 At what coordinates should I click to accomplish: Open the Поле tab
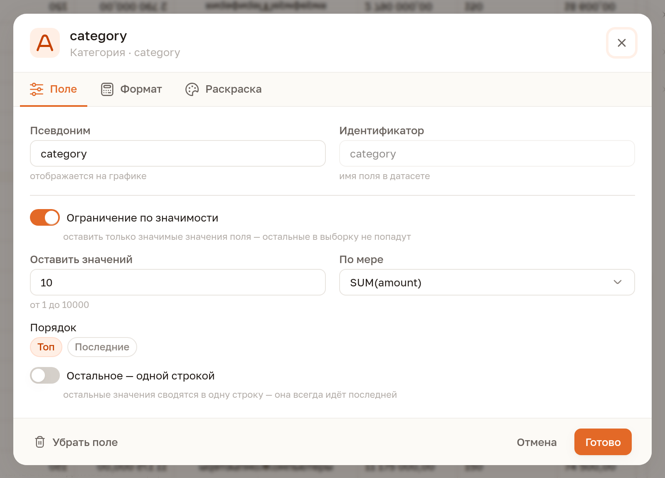(x=54, y=89)
